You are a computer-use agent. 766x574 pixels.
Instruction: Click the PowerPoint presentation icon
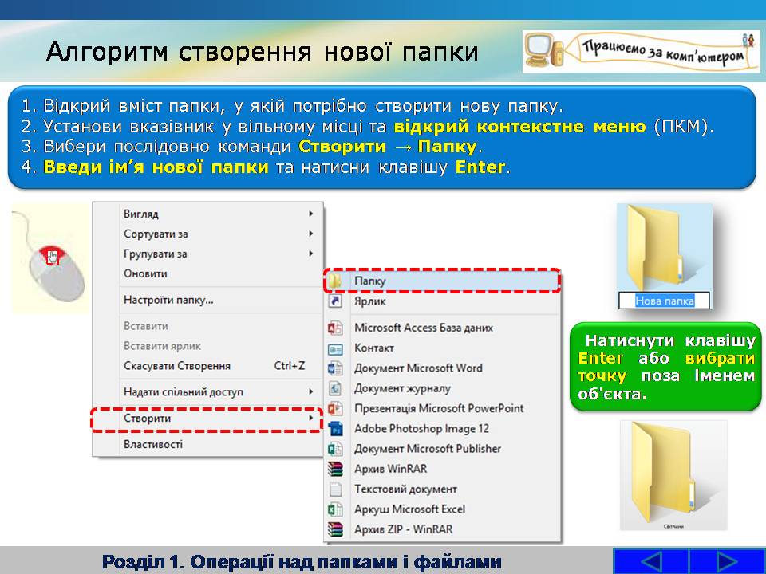click(x=336, y=408)
